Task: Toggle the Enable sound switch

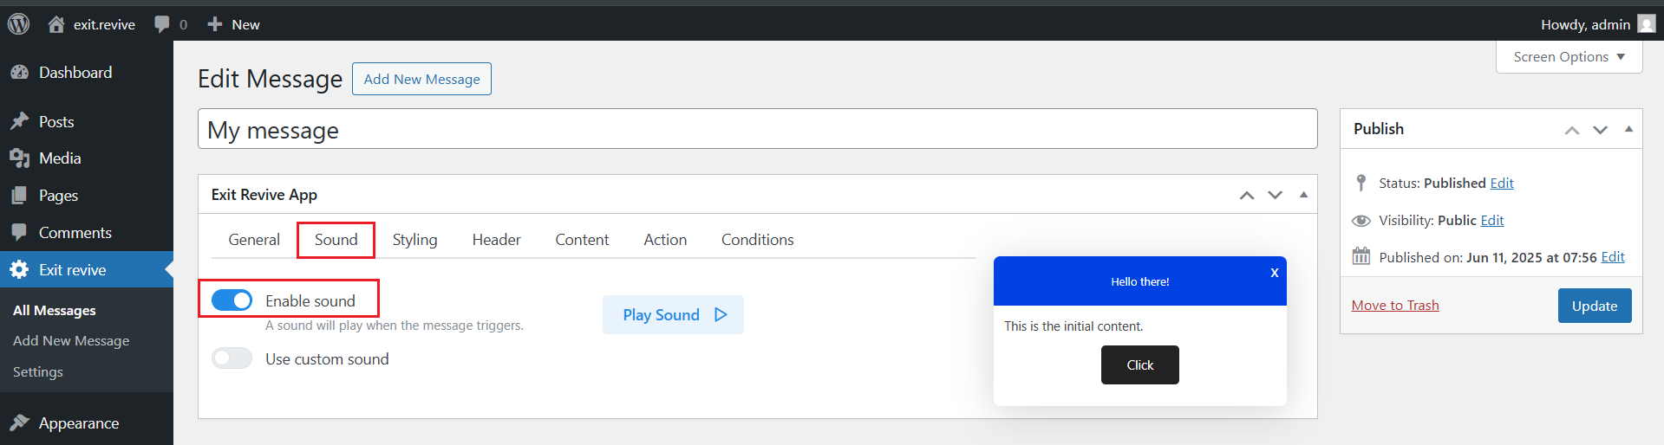Action: click(232, 300)
